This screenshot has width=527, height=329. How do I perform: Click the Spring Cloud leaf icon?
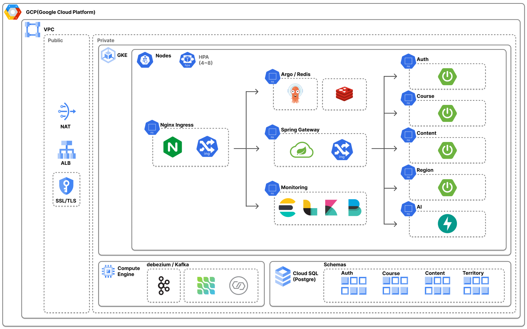[301, 150]
